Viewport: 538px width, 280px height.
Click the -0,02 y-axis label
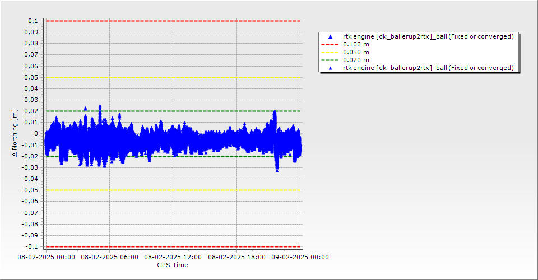(x=30, y=156)
